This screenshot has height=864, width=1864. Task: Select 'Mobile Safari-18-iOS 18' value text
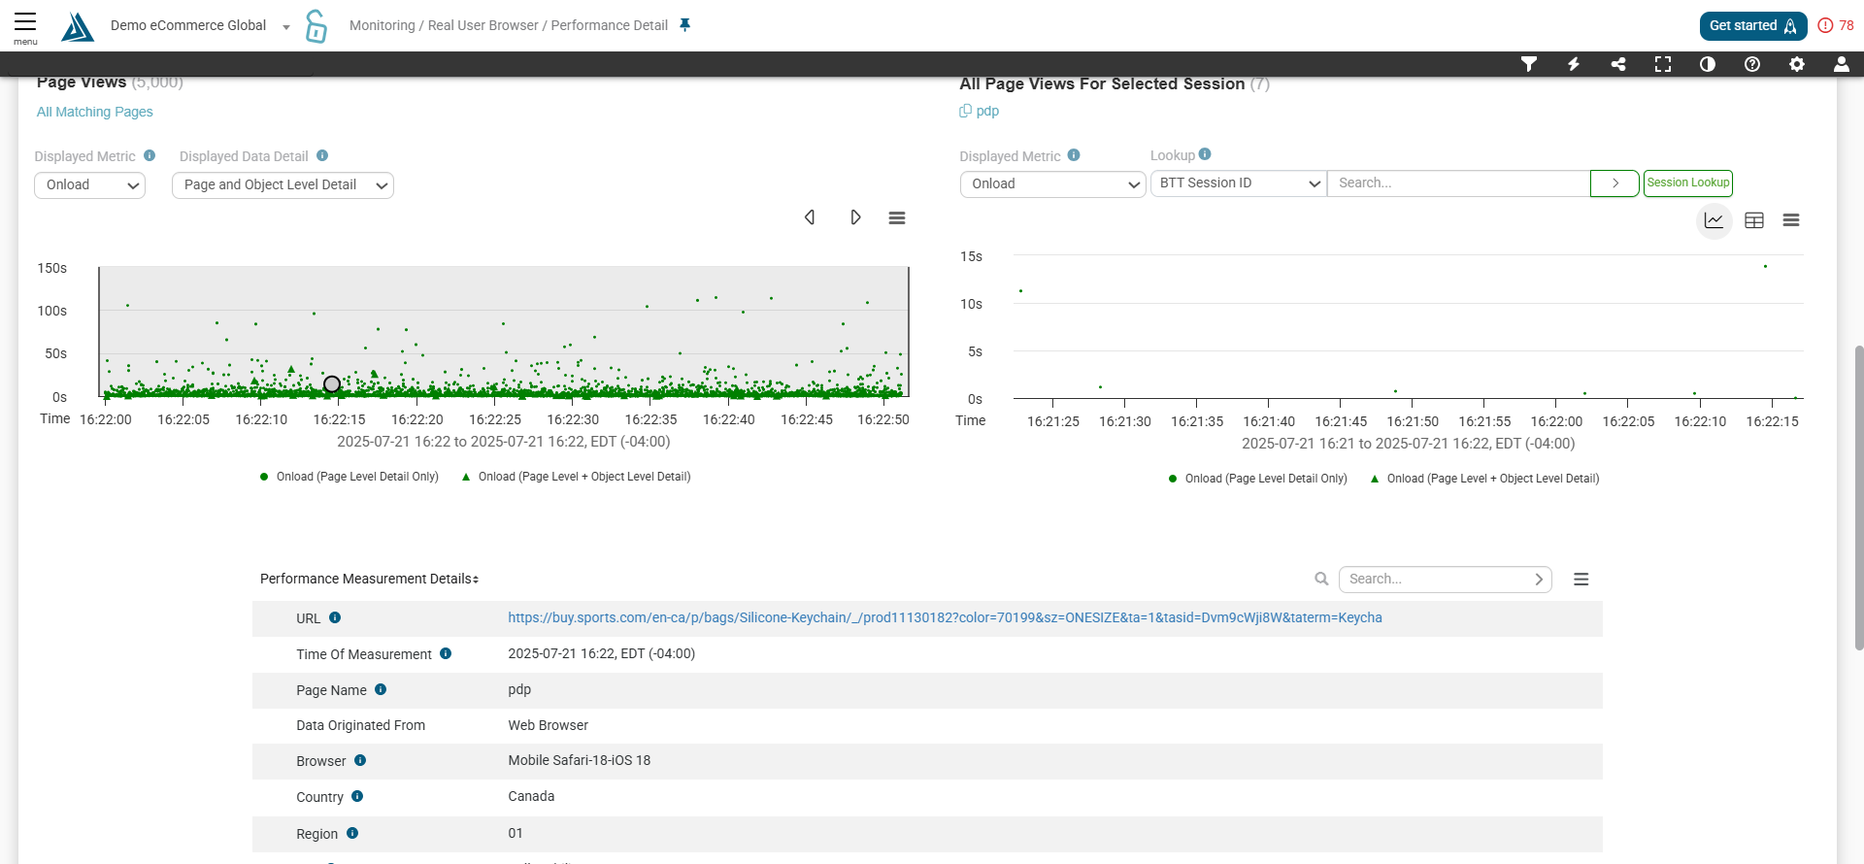580,760
